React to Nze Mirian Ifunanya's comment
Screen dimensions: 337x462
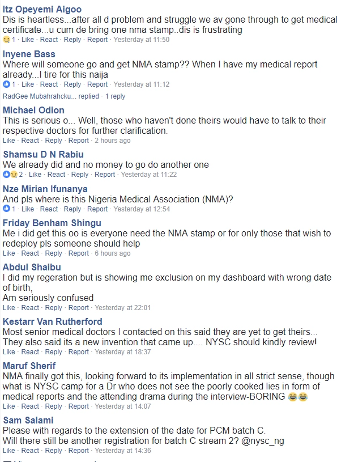point(49,209)
